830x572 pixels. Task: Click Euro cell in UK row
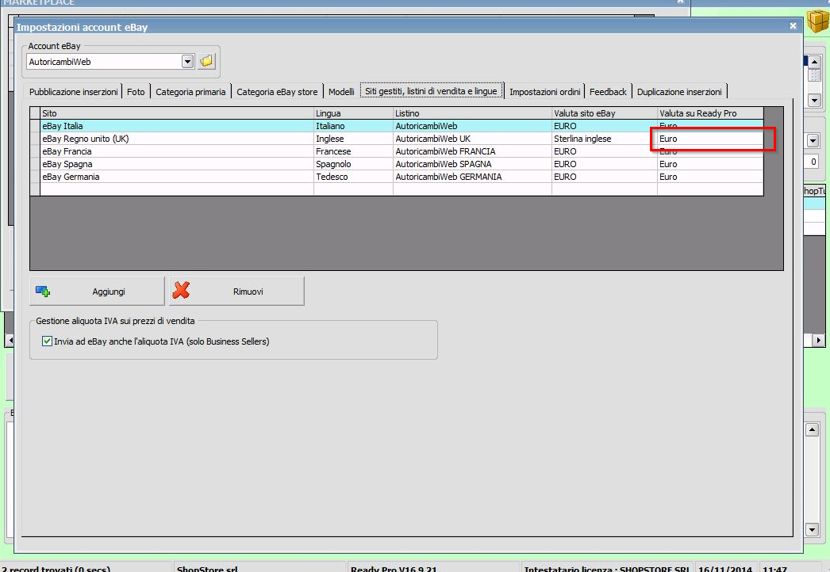click(710, 139)
